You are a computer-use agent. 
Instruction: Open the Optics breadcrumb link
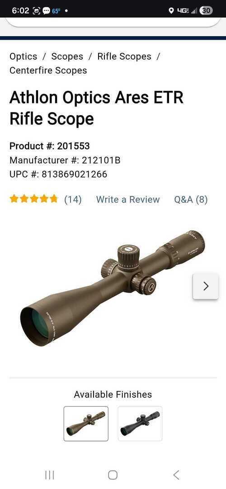24,56
